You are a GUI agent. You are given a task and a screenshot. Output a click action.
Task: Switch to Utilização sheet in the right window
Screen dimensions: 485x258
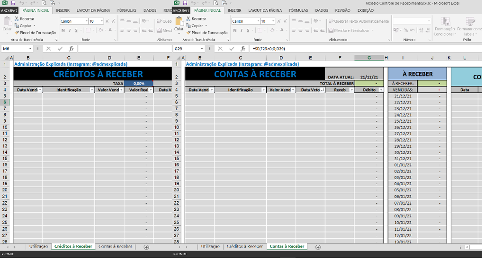click(210, 246)
